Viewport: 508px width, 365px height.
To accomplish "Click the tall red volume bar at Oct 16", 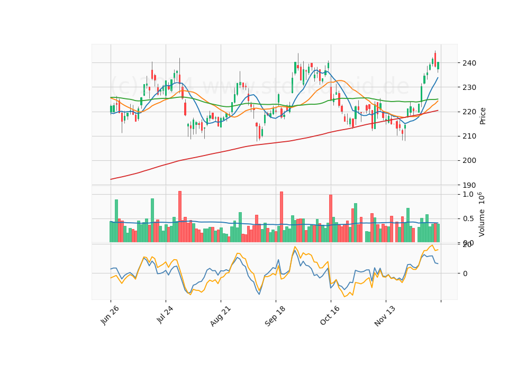I will [331, 218].
